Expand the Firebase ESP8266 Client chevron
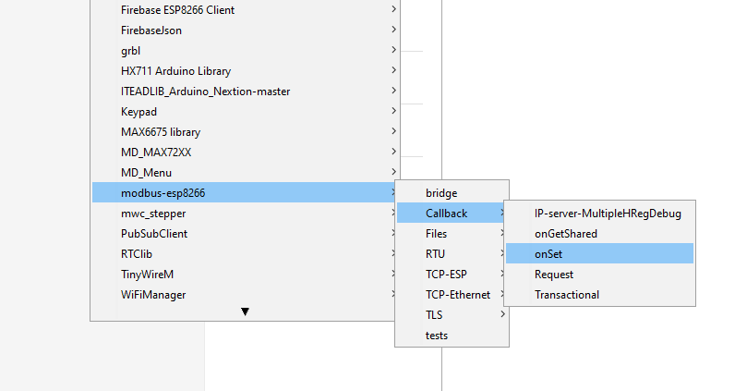 (393, 9)
